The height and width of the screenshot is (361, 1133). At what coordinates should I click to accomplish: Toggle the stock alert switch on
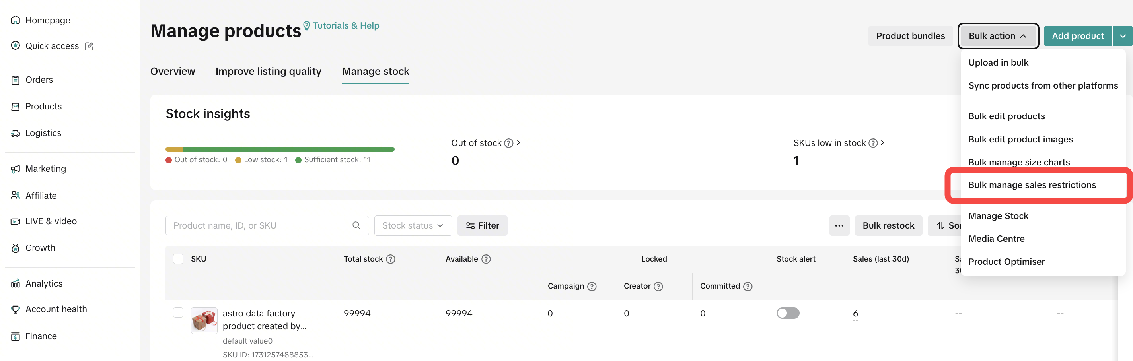(788, 313)
